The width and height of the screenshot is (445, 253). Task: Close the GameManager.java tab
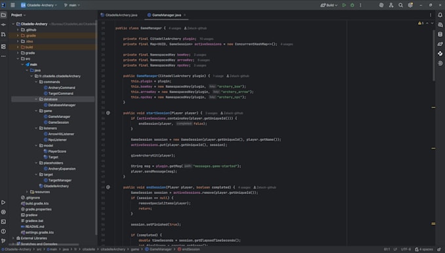click(x=185, y=15)
